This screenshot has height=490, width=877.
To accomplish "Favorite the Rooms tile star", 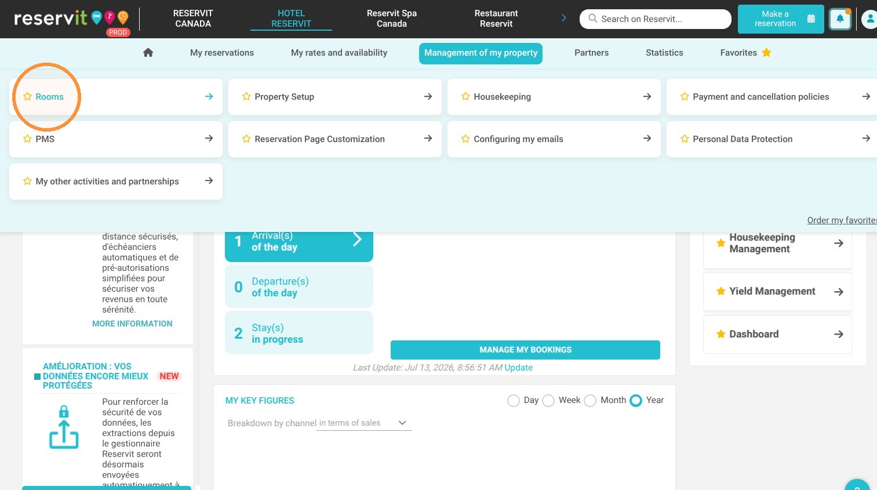I will point(27,97).
